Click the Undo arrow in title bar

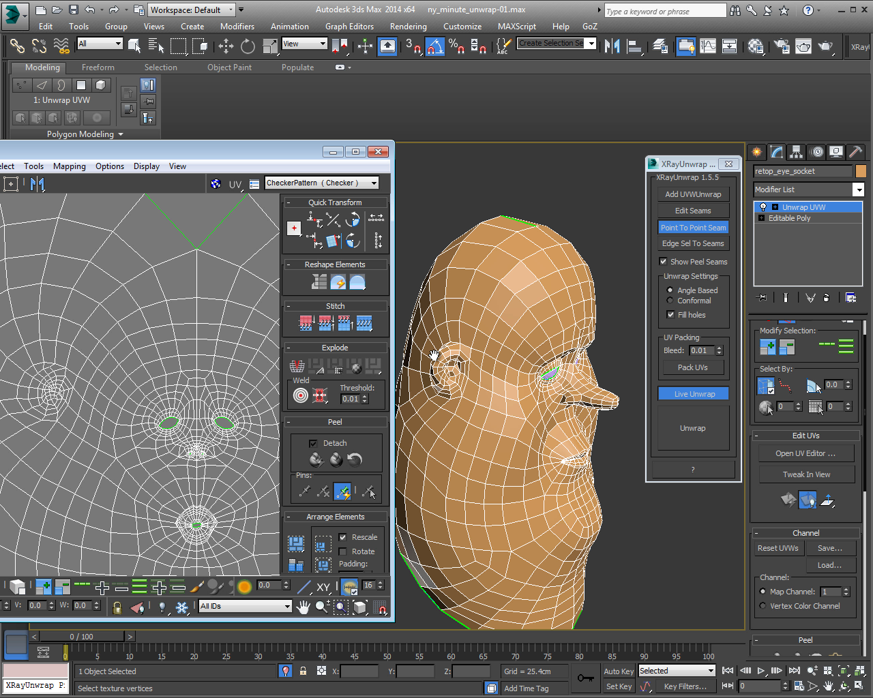click(90, 10)
